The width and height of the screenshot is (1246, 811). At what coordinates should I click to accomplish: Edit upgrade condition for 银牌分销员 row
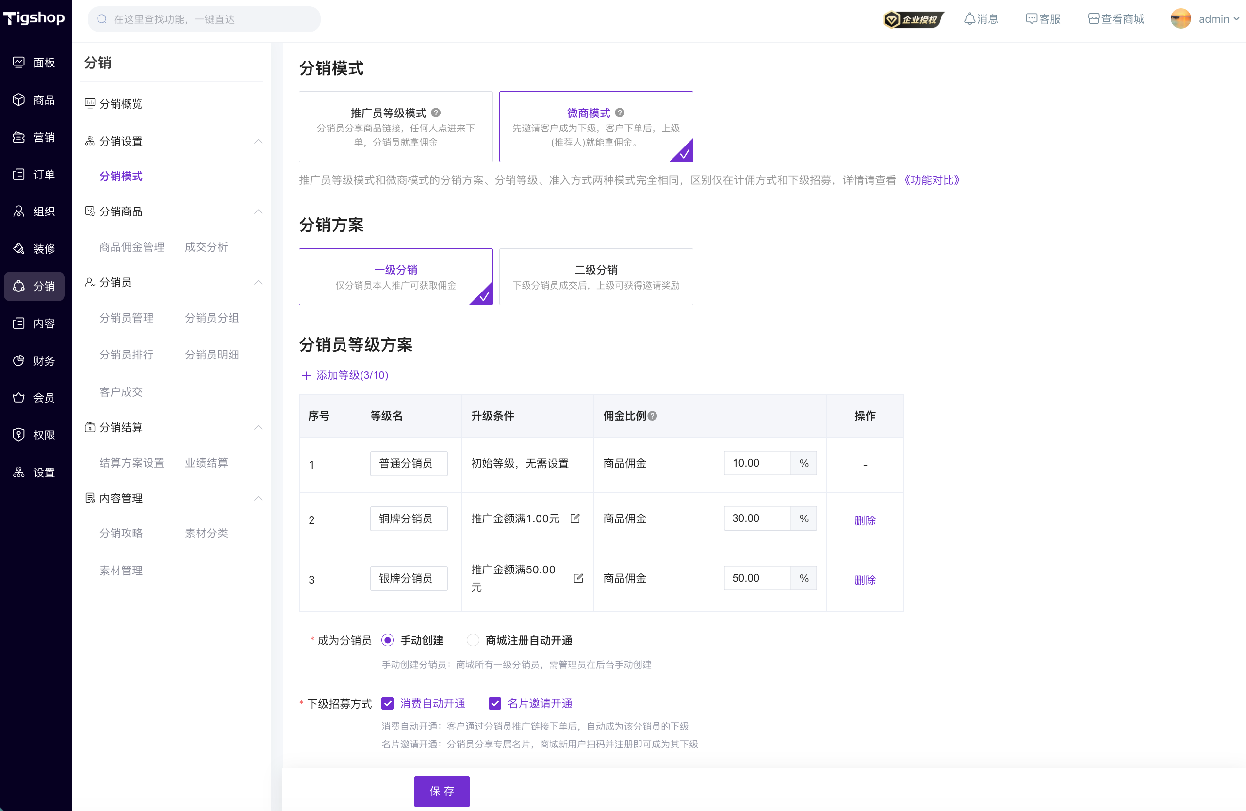point(578,578)
